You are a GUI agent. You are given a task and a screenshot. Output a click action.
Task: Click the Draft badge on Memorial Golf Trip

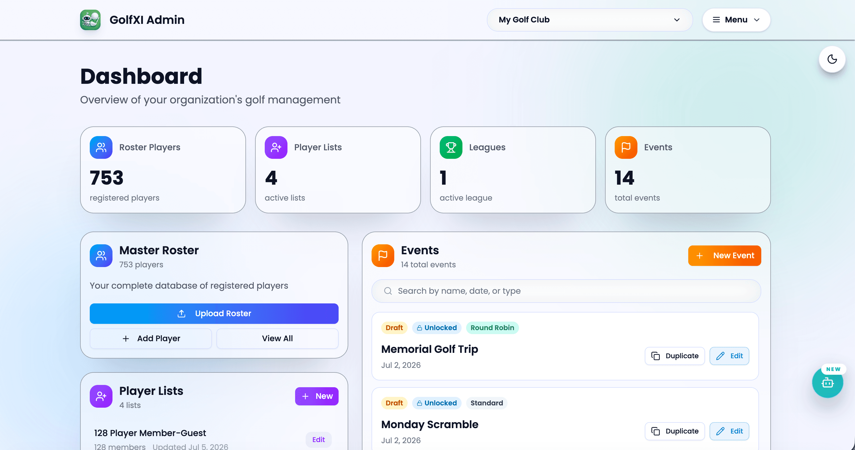[x=394, y=328]
